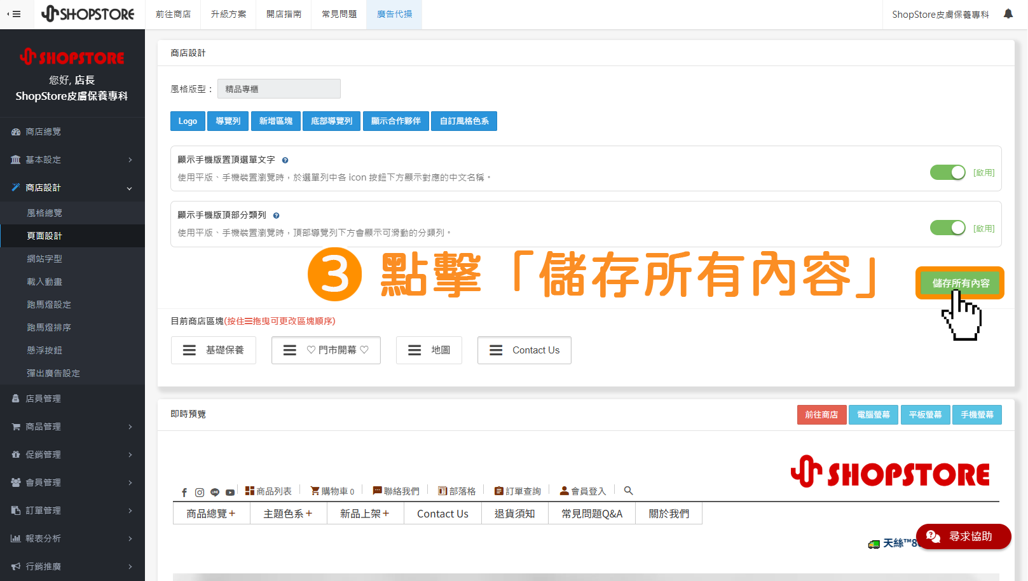Select 懸浮按鈕 in sidebar submenu
Image resolution: width=1028 pixels, height=581 pixels.
click(x=72, y=350)
